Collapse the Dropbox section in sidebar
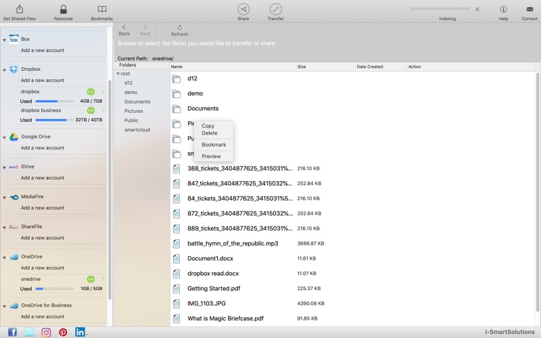The image size is (541, 338). (x=5, y=70)
